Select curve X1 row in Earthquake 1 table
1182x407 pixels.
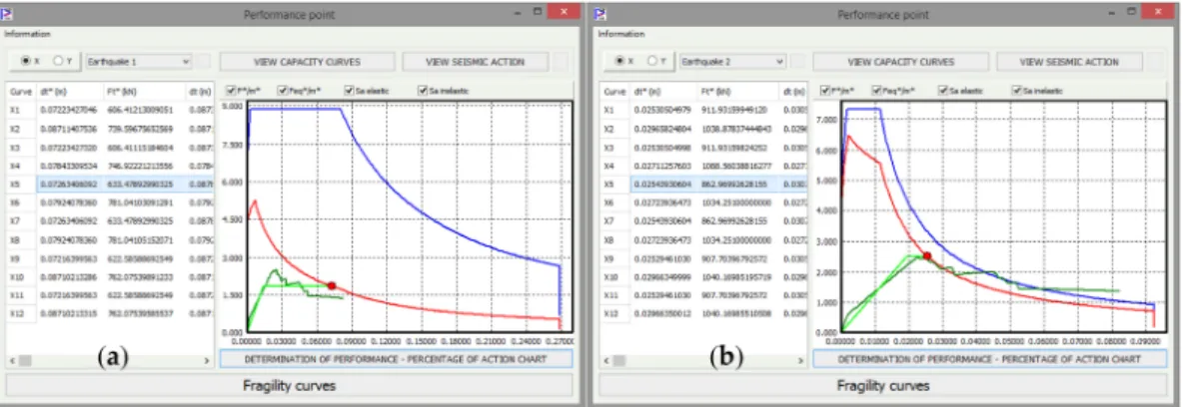point(110,110)
